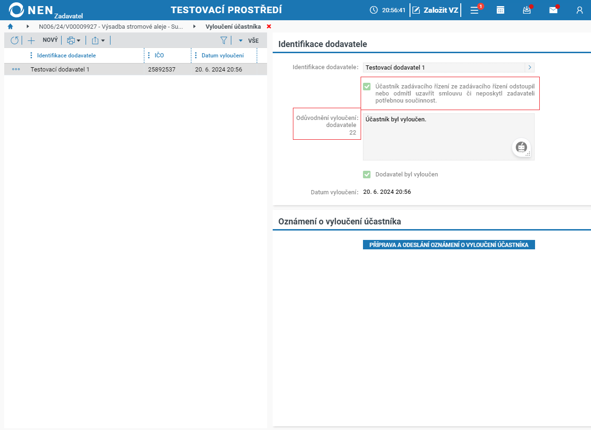Click the Identifikace dodavatele input field

click(444, 67)
